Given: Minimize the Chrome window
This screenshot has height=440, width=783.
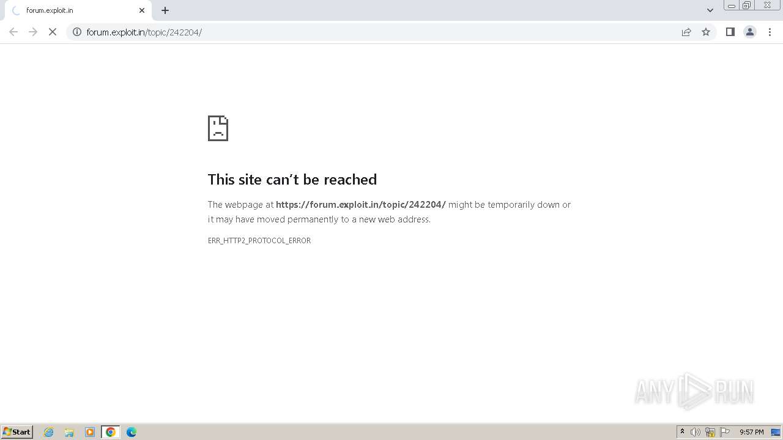Looking at the screenshot, I should 732,5.
